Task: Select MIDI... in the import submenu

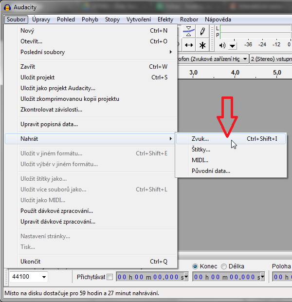Action: click(231, 160)
